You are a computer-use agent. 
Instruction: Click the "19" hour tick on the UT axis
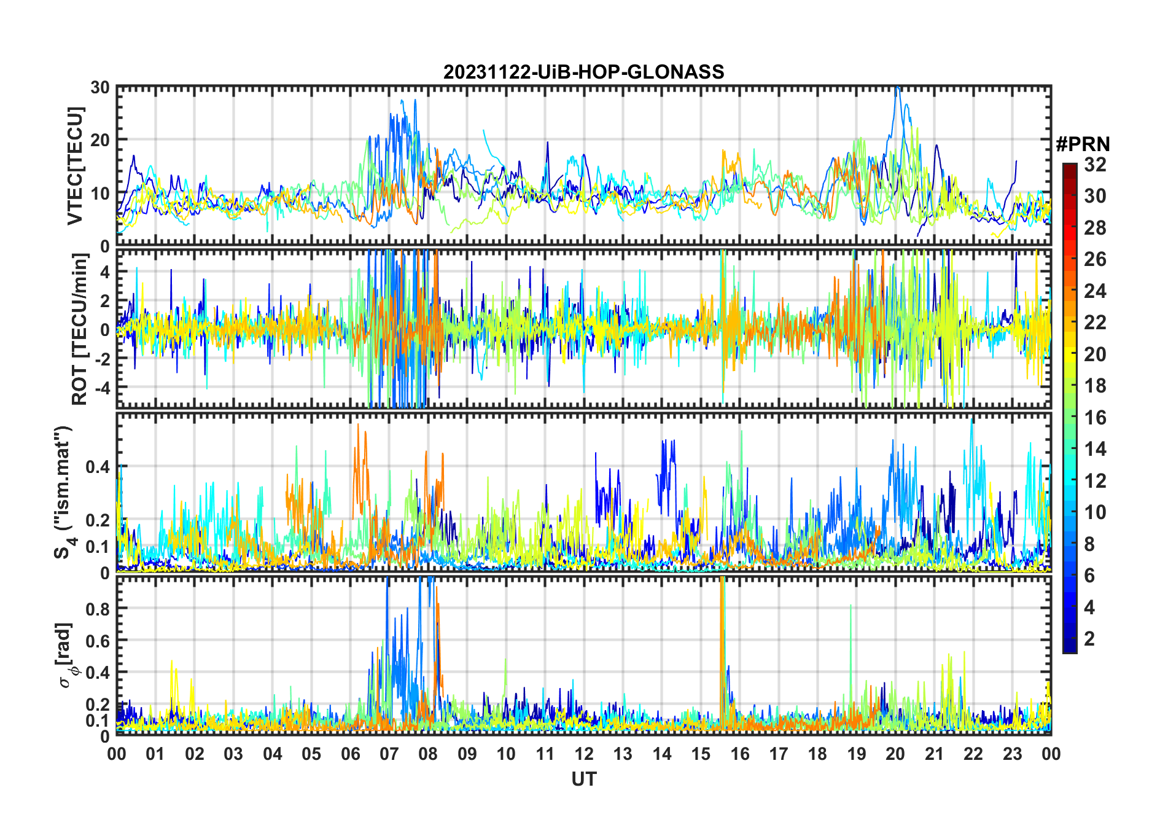coord(857,754)
